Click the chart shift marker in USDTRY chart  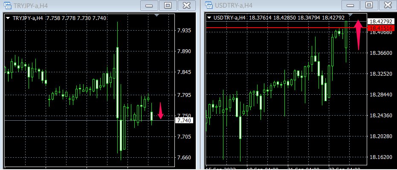(x=351, y=15)
